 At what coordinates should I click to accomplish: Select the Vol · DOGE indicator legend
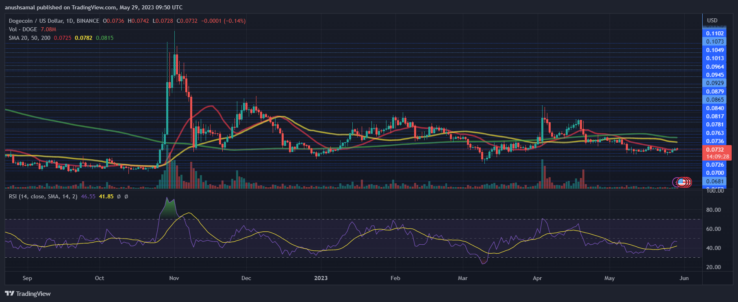pyautogui.click(x=23, y=29)
